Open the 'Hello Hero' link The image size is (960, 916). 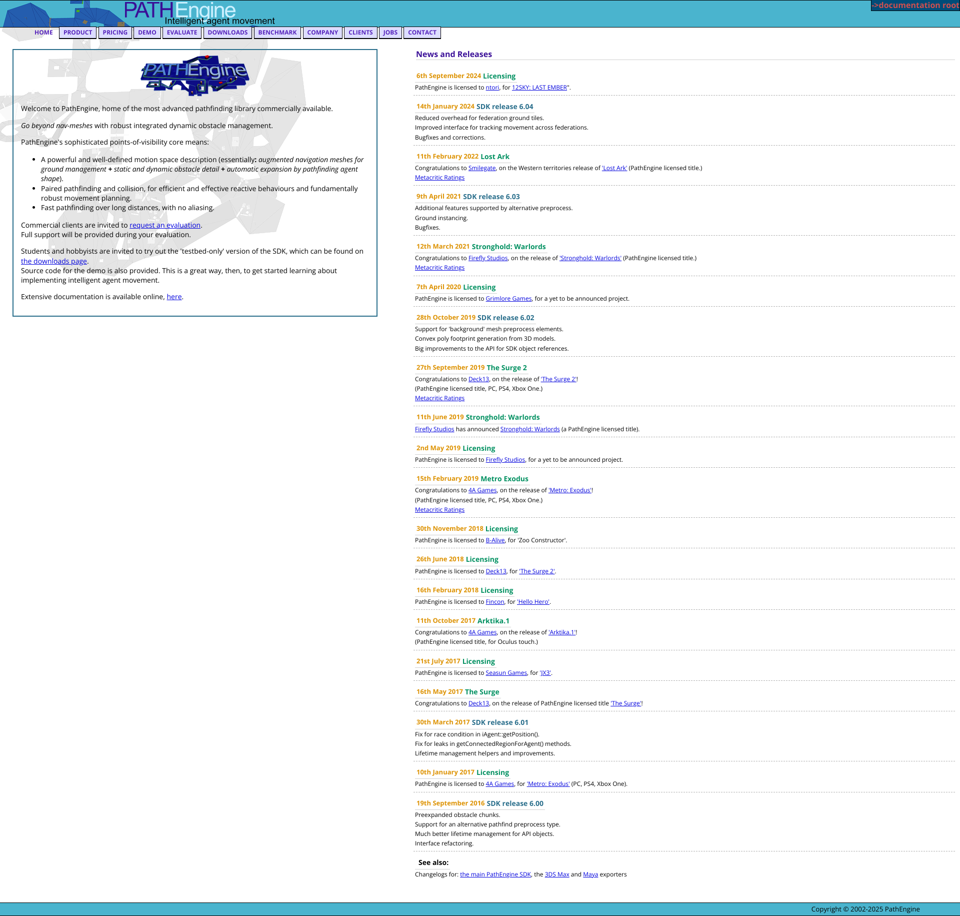[533, 602]
